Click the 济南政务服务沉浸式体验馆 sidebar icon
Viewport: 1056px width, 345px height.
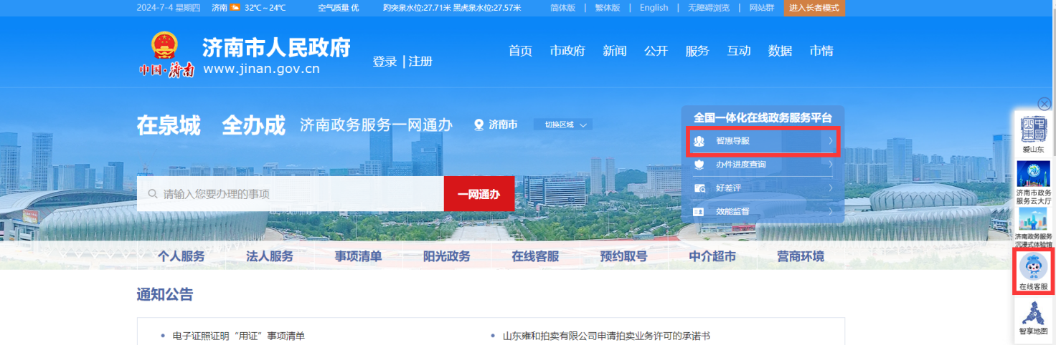tap(1033, 220)
